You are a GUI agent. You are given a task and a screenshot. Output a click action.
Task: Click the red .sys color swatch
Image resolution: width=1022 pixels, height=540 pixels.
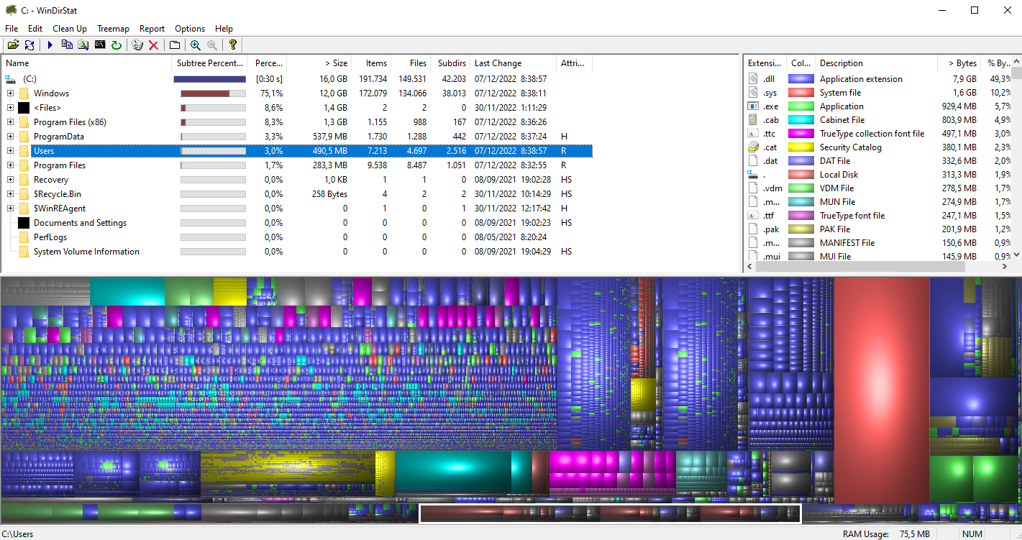point(800,93)
